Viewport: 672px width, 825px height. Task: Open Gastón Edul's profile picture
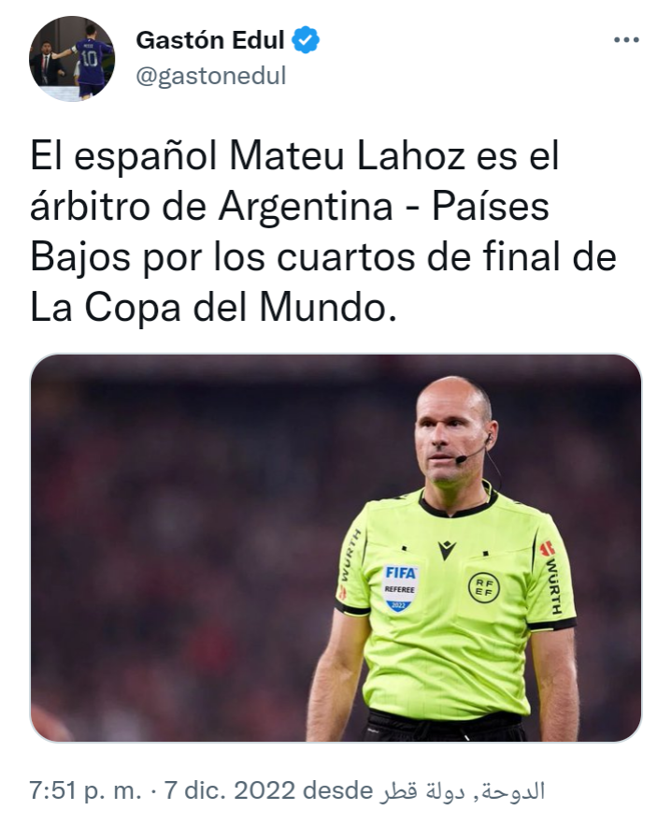click(x=72, y=58)
